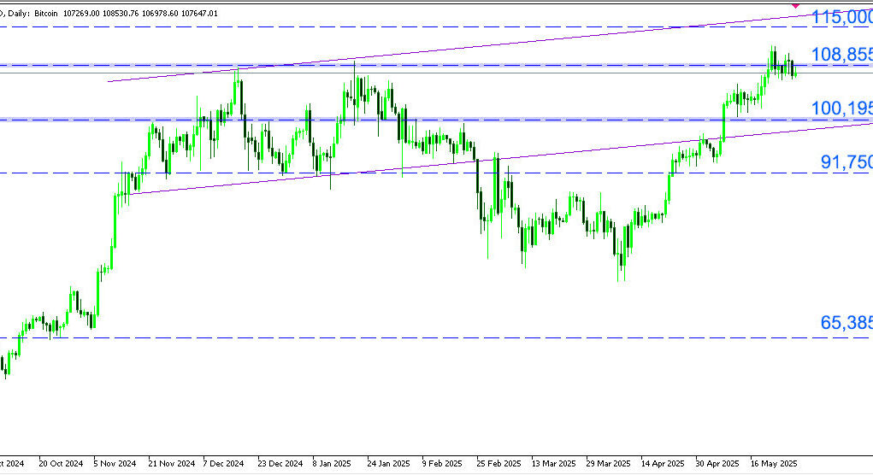This screenshot has width=873, height=475.
Task: Select the 24 Jan 2025 date label
Action: tap(388, 463)
